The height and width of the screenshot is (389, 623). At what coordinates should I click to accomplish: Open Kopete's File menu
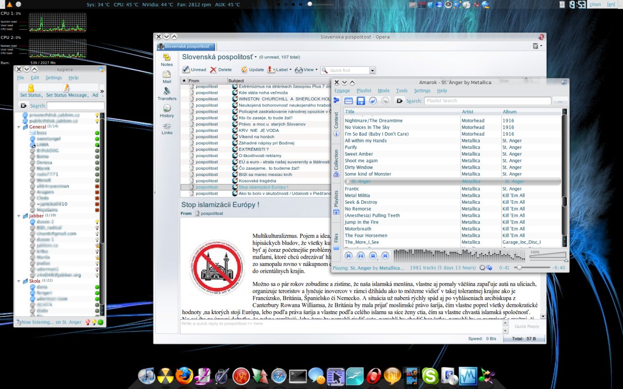click(20, 78)
